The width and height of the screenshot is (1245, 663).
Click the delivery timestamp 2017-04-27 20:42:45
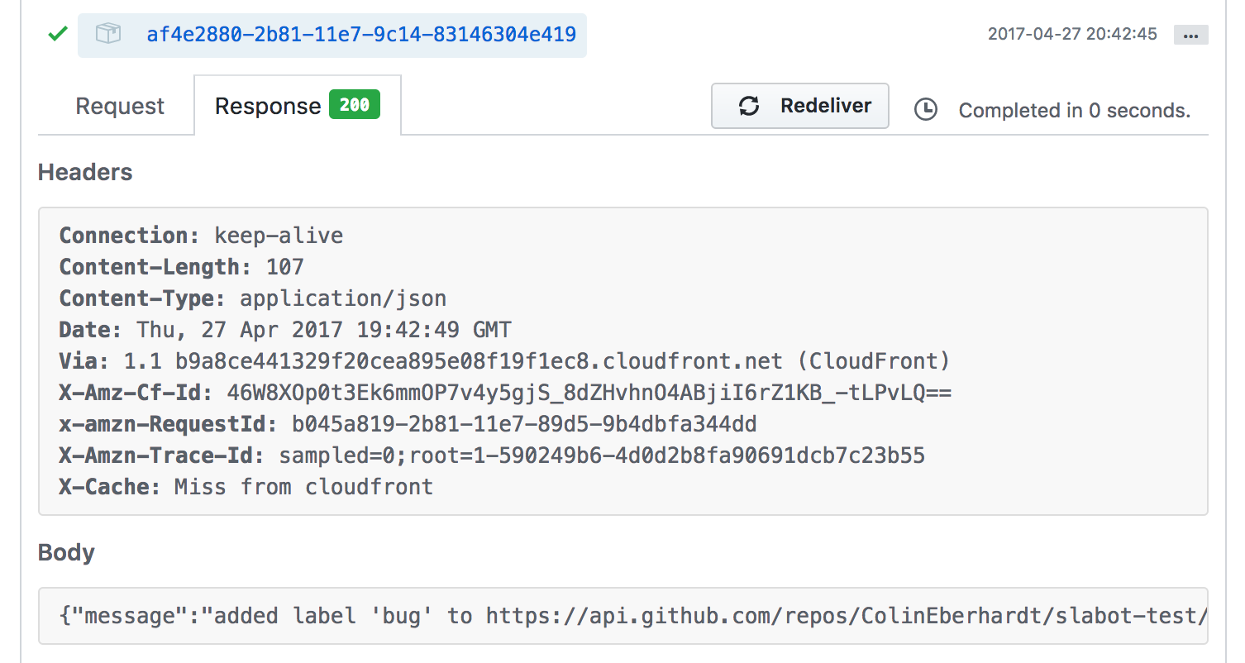click(1072, 35)
